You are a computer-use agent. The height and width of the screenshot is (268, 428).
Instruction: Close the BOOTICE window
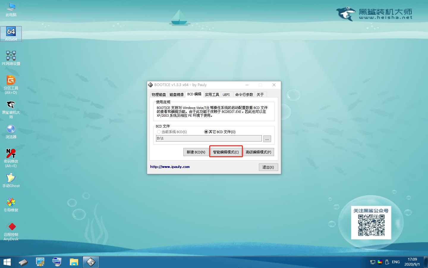[274, 85]
